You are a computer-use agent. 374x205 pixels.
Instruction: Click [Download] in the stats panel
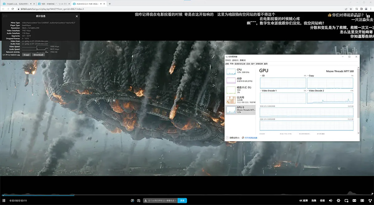coord(38,55)
